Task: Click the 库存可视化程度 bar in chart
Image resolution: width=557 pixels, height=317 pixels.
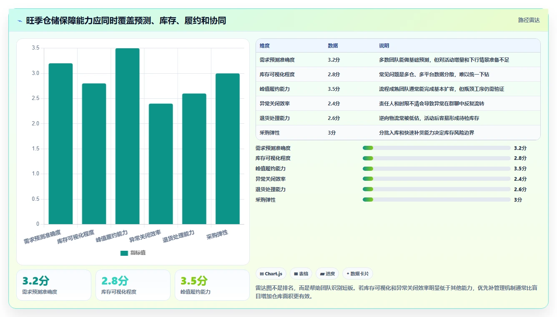Action: click(94, 154)
